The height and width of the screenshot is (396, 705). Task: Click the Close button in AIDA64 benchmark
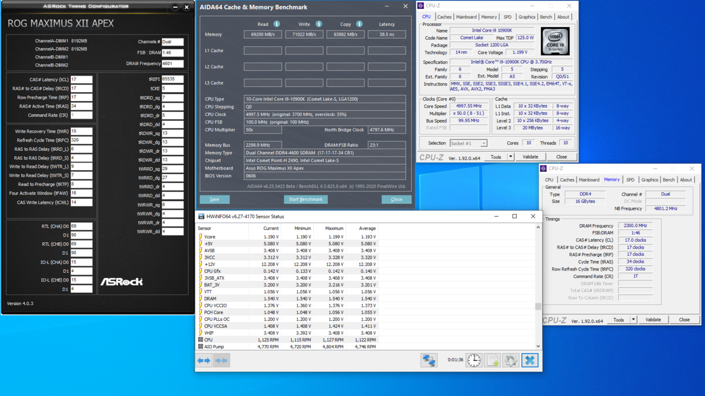[397, 199]
